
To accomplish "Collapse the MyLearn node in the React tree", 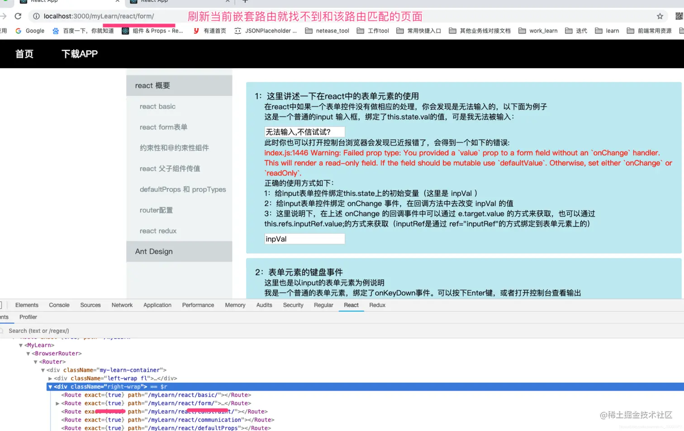I will pyautogui.click(x=21, y=345).
